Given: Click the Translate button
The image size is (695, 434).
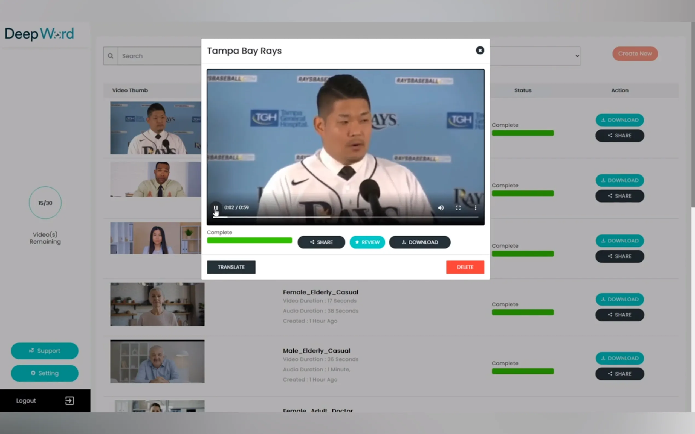Looking at the screenshot, I should [231, 267].
